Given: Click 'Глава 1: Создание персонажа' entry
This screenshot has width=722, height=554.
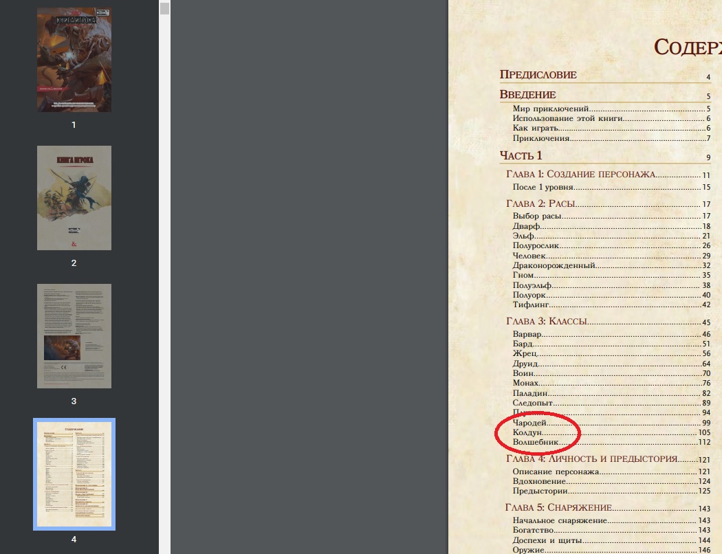Looking at the screenshot, I should (580, 174).
